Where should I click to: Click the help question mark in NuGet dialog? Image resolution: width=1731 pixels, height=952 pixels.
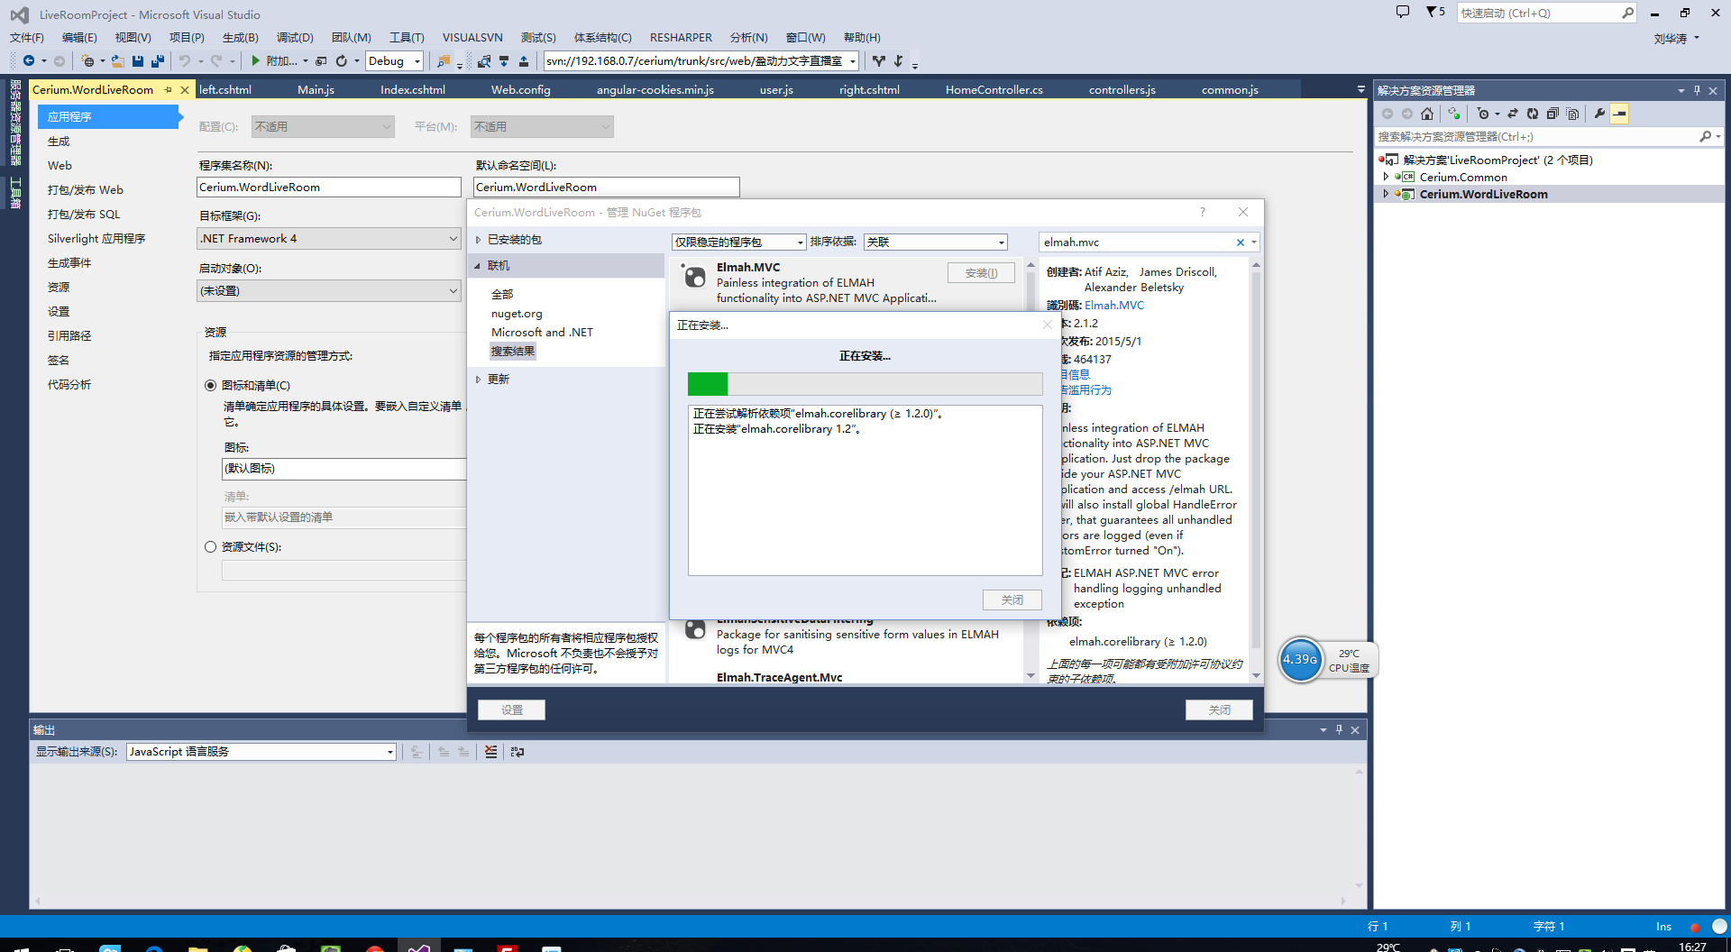point(1202,212)
